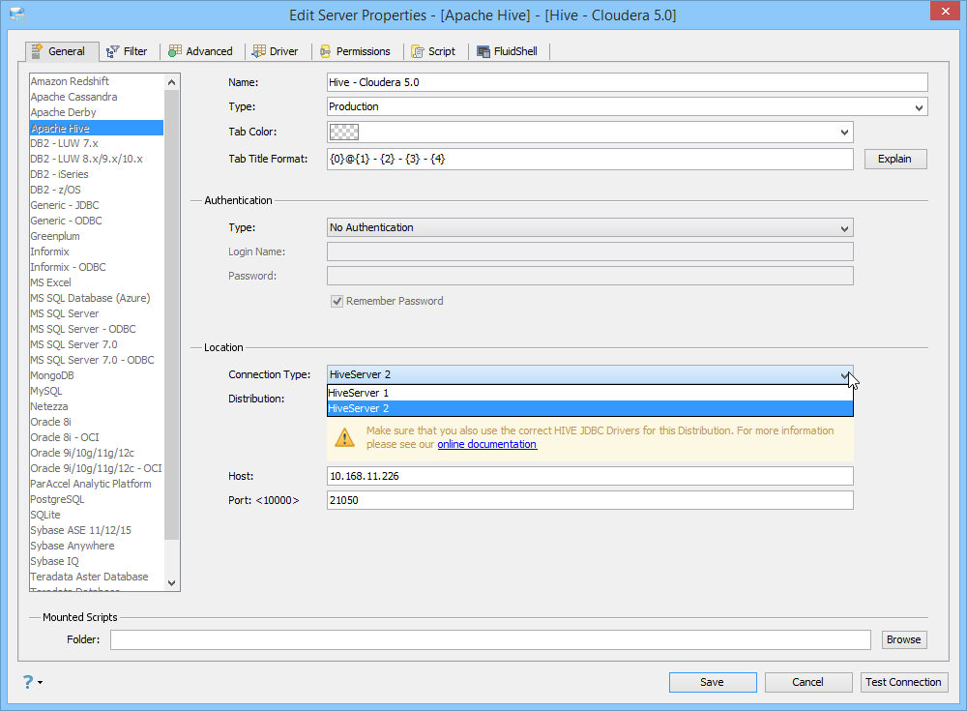Click the Port input field
The image size is (967, 711).
pyautogui.click(x=590, y=500)
